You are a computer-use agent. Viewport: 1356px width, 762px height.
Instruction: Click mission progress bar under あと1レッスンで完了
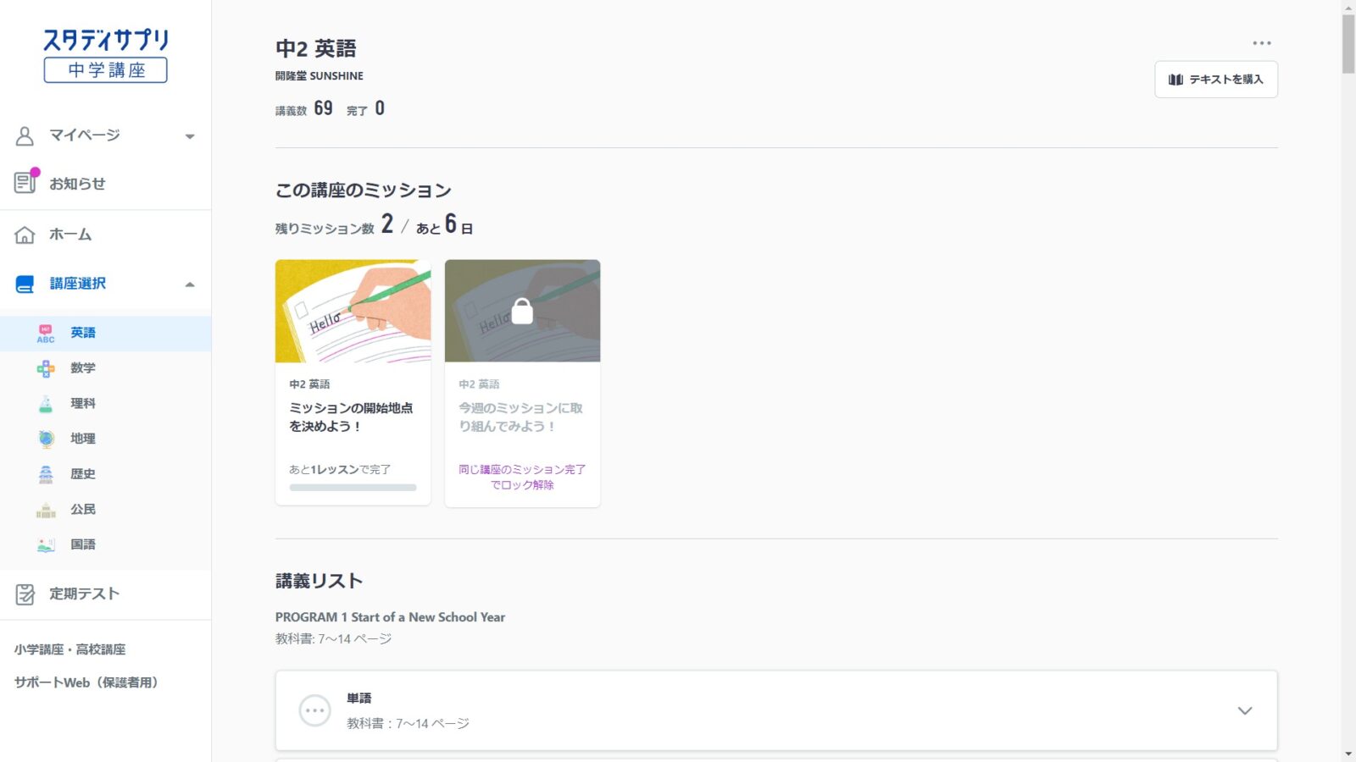(353, 488)
